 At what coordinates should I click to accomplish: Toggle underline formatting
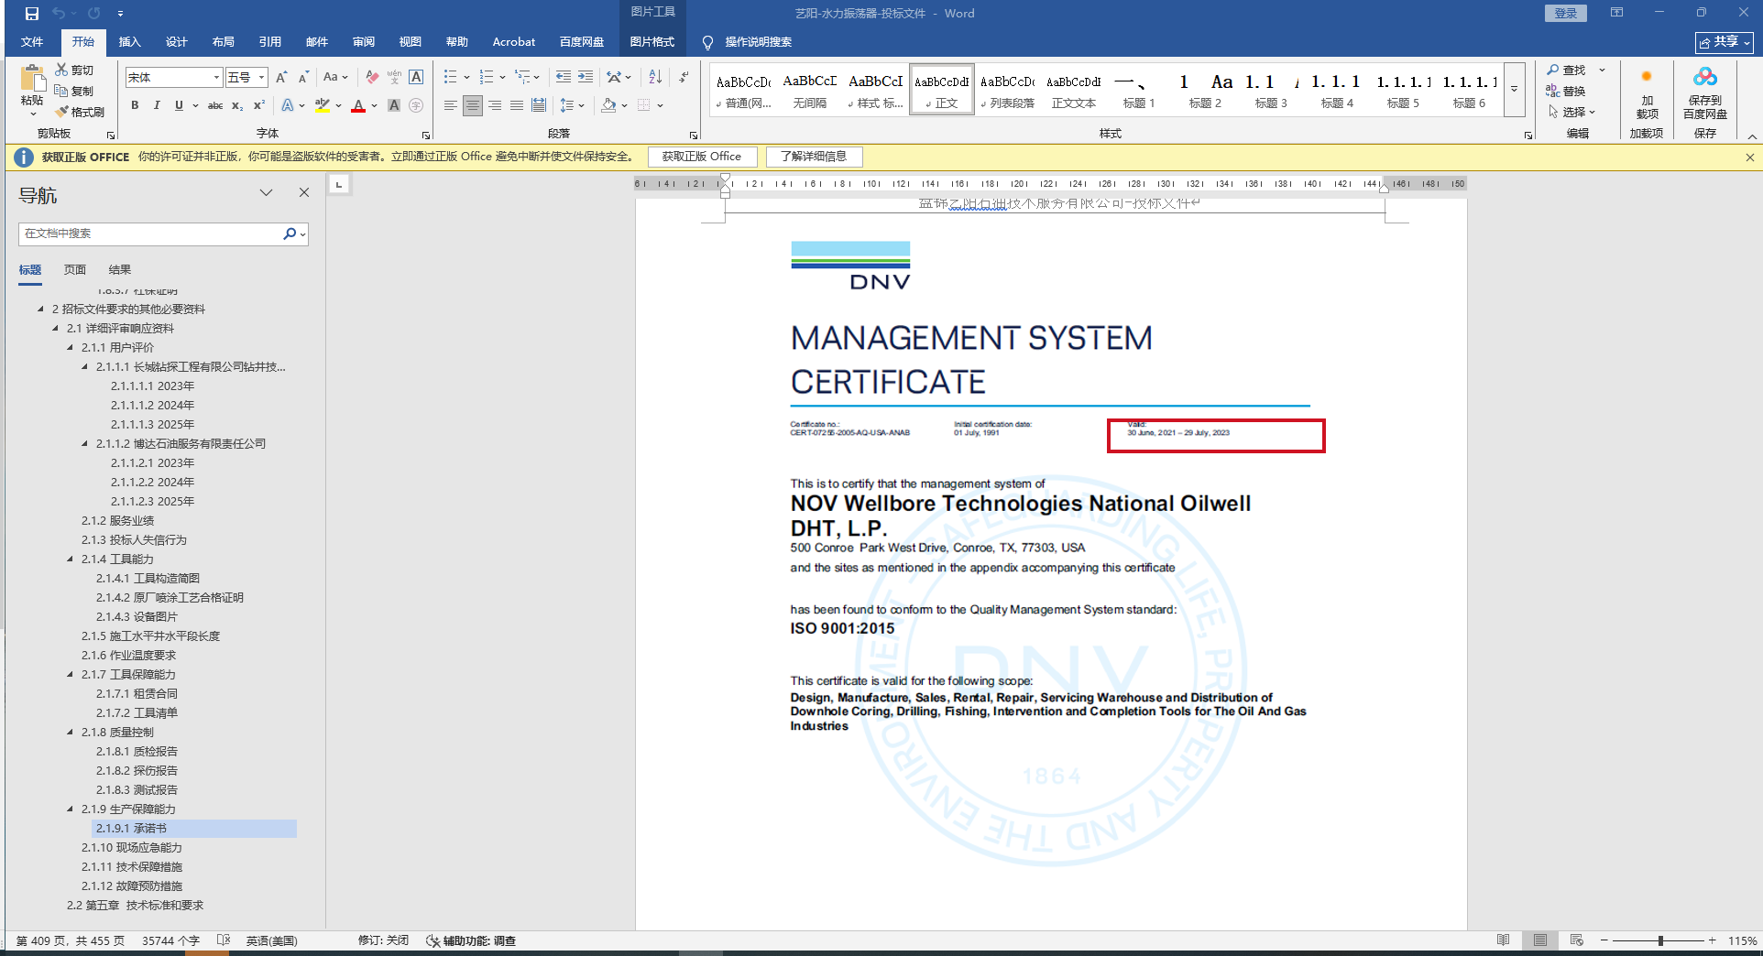[179, 105]
